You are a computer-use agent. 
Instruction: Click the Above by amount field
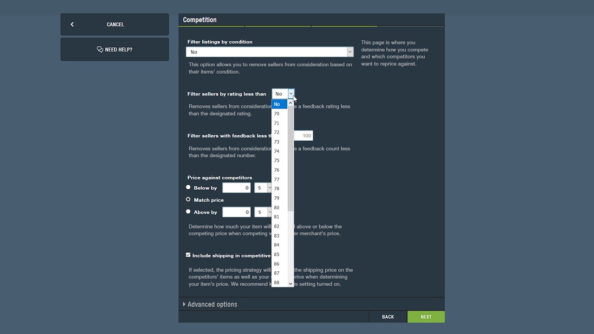click(x=236, y=212)
